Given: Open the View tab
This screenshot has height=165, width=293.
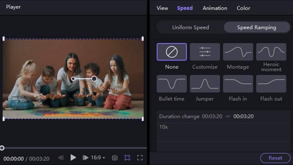Looking at the screenshot, I should pyautogui.click(x=162, y=8).
